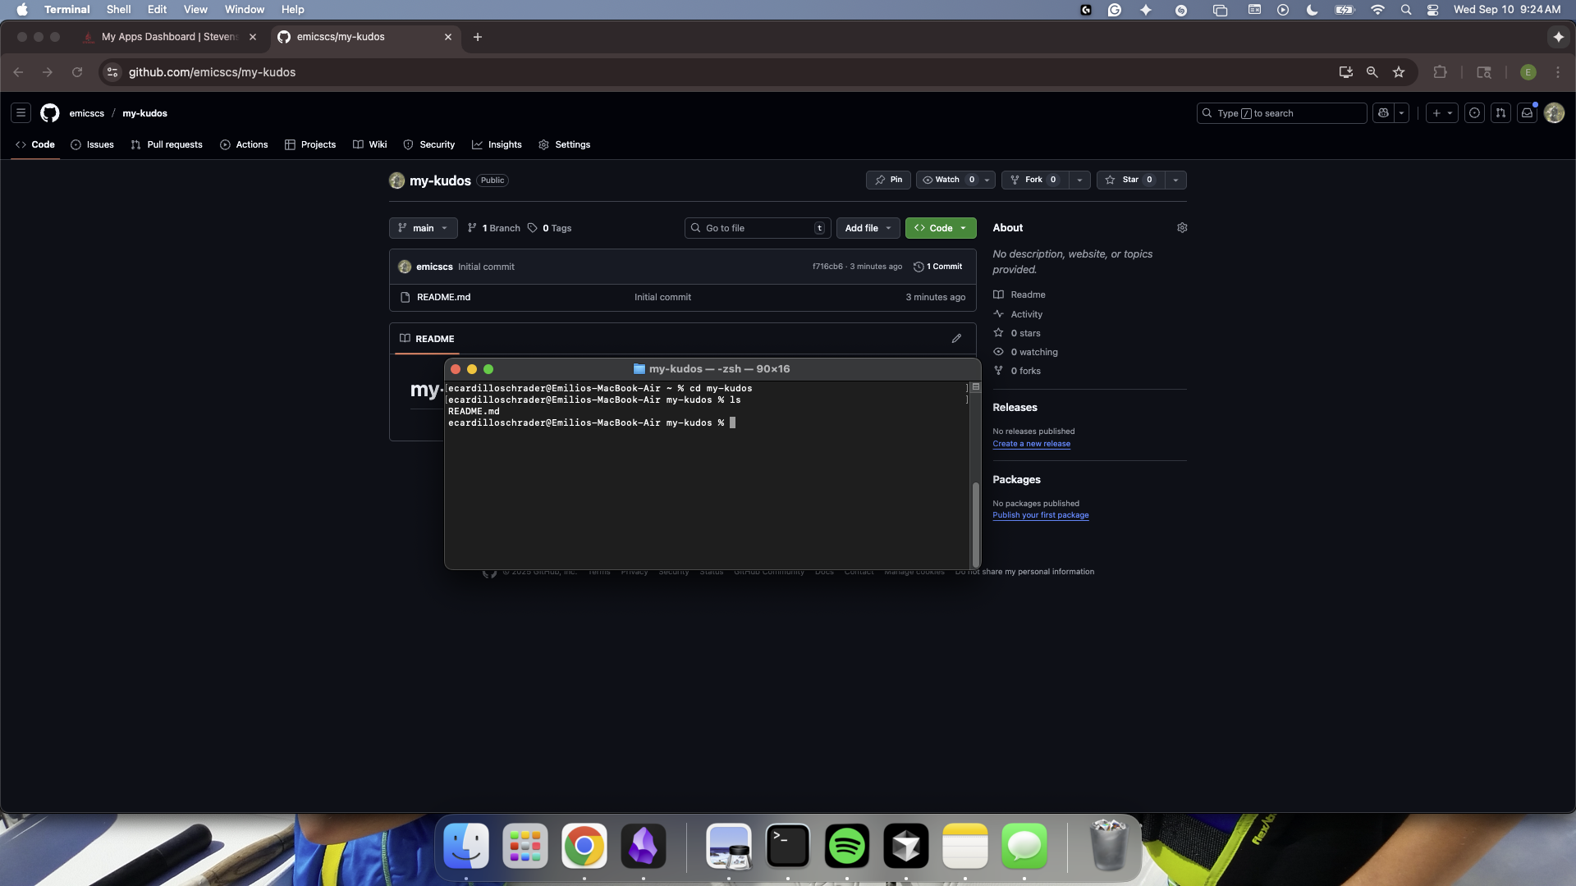This screenshot has width=1576, height=886.
Task: Fork the my-kudos repository
Action: point(1034,180)
